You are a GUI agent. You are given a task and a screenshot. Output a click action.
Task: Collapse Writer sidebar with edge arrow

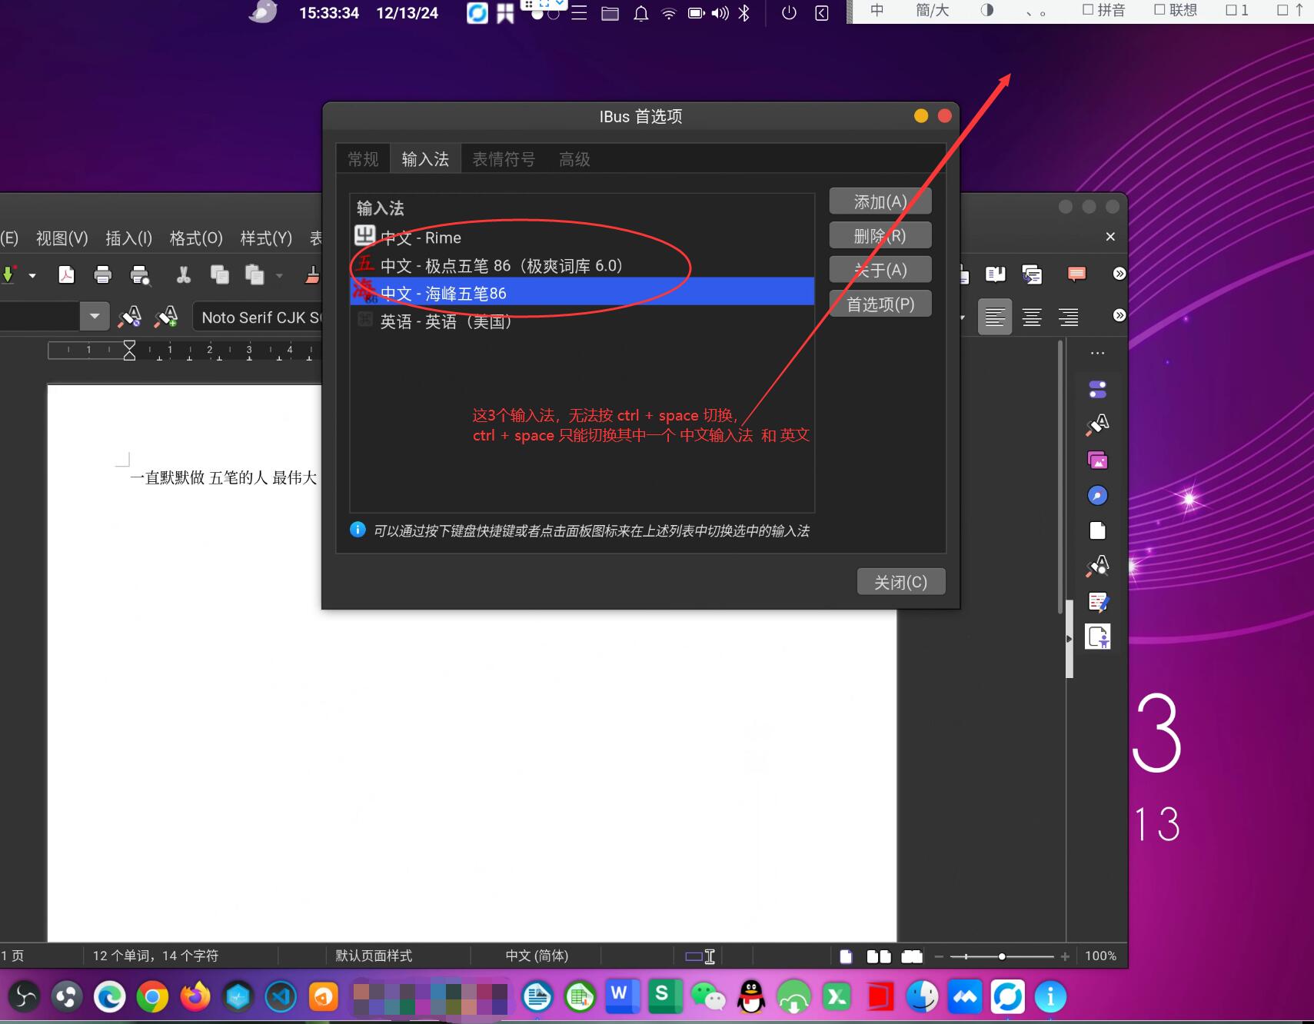1069,639
